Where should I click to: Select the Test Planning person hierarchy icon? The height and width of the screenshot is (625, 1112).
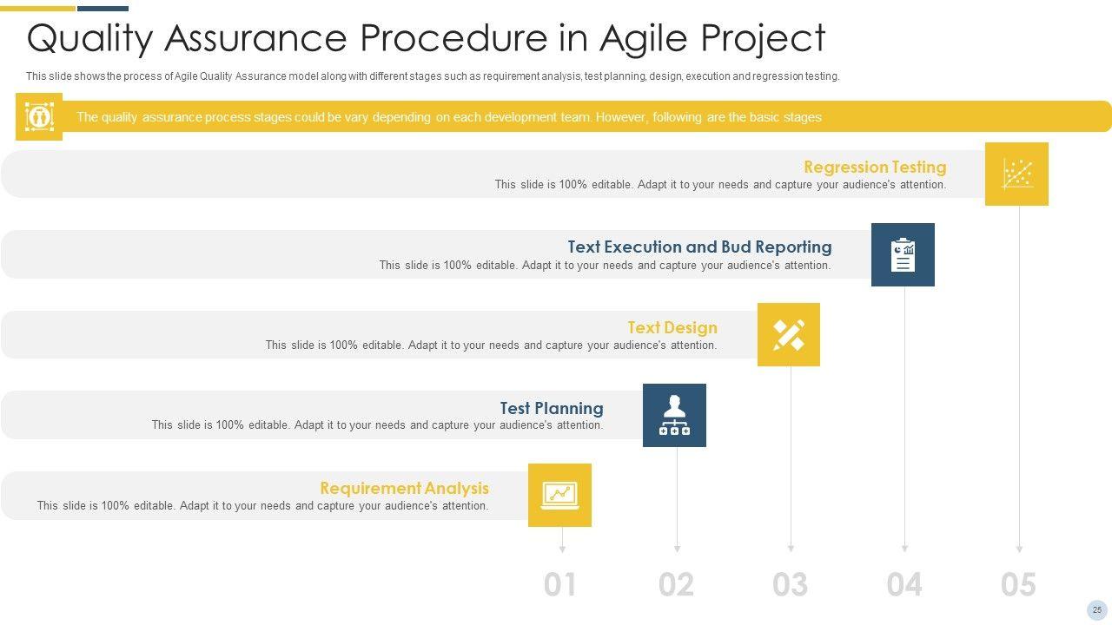tap(674, 415)
